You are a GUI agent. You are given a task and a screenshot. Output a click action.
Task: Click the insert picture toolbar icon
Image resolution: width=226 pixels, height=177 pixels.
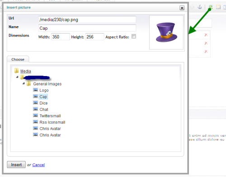(x=211, y=7)
